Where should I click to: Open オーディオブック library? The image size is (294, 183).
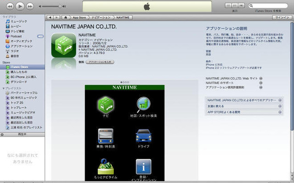click(x=23, y=41)
